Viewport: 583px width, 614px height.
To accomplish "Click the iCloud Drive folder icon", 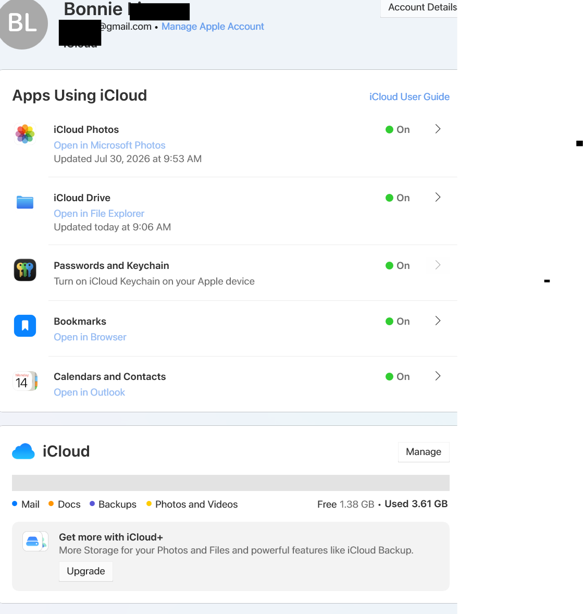I will 25,202.
